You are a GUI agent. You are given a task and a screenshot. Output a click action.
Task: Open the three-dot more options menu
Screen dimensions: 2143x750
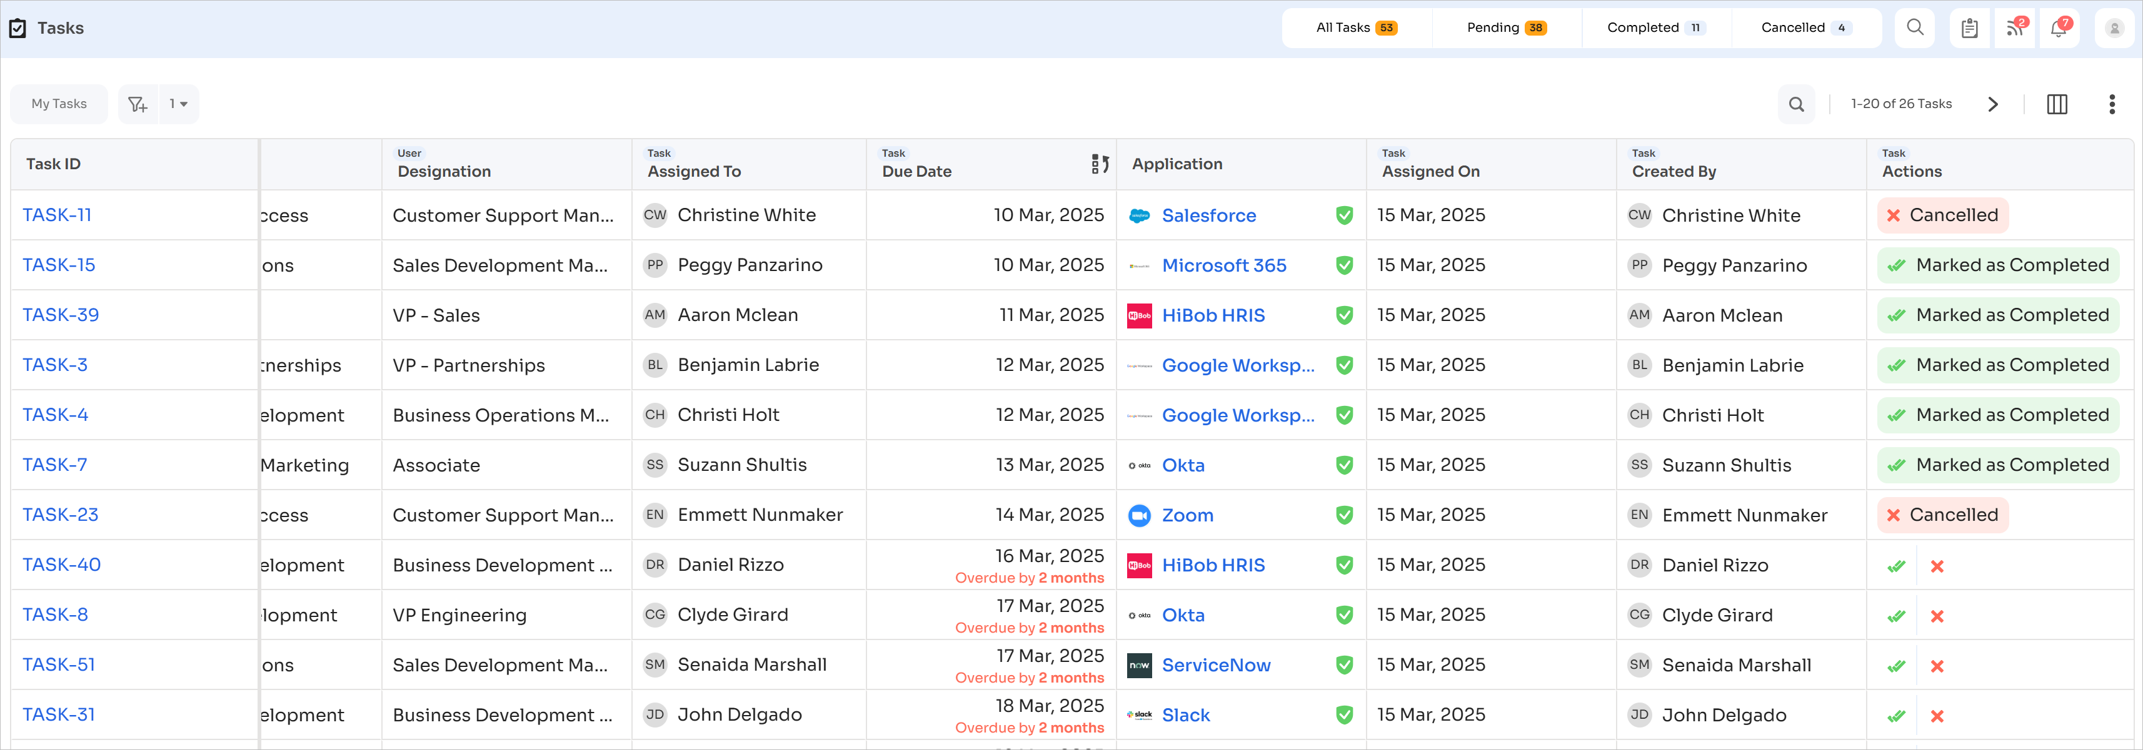click(x=2111, y=104)
